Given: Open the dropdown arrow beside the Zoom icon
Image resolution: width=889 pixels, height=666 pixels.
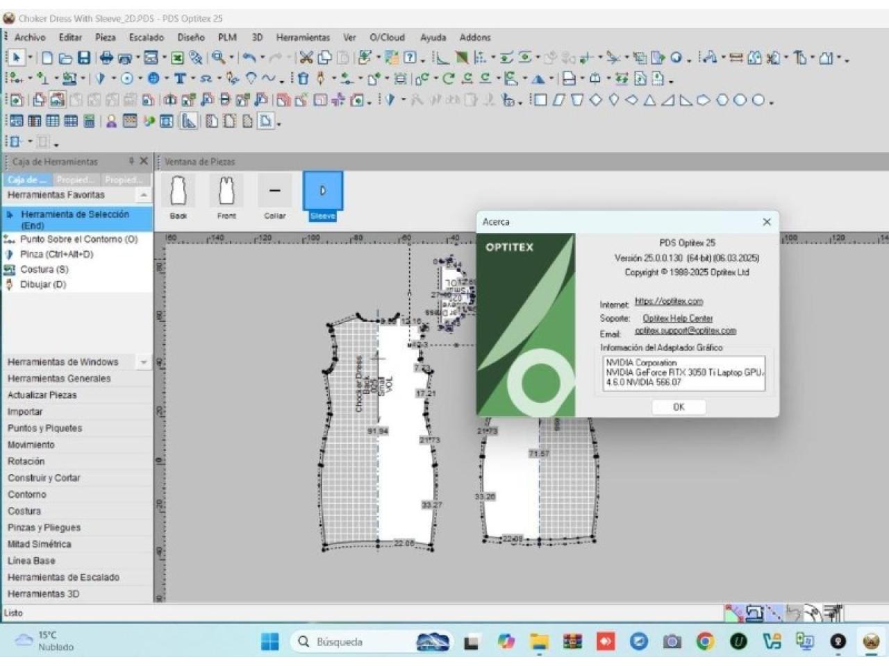Looking at the screenshot, I should tap(231, 58).
